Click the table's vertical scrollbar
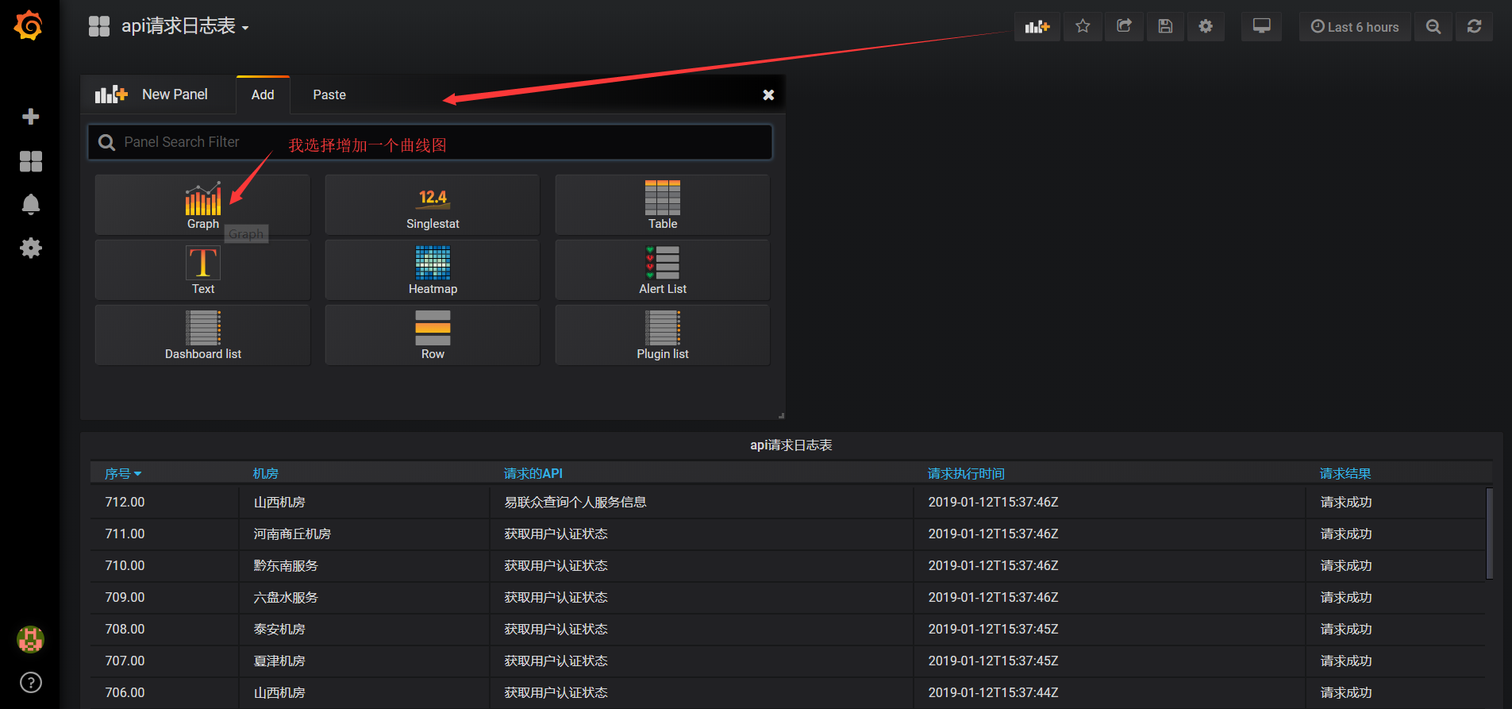 point(1489,534)
